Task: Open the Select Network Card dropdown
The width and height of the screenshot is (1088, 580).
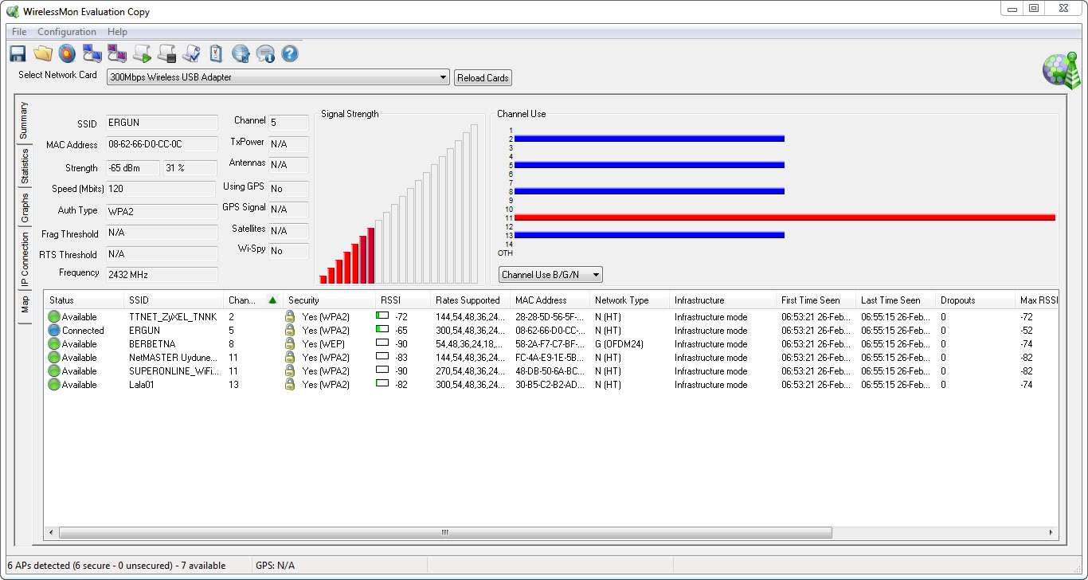Action: (278, 77)
